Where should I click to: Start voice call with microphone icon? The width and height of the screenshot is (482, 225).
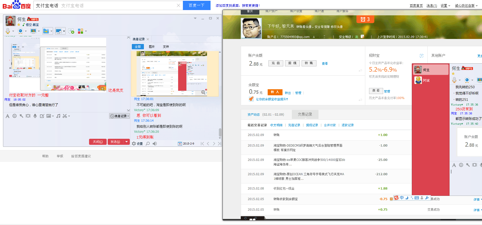(8, 31)
